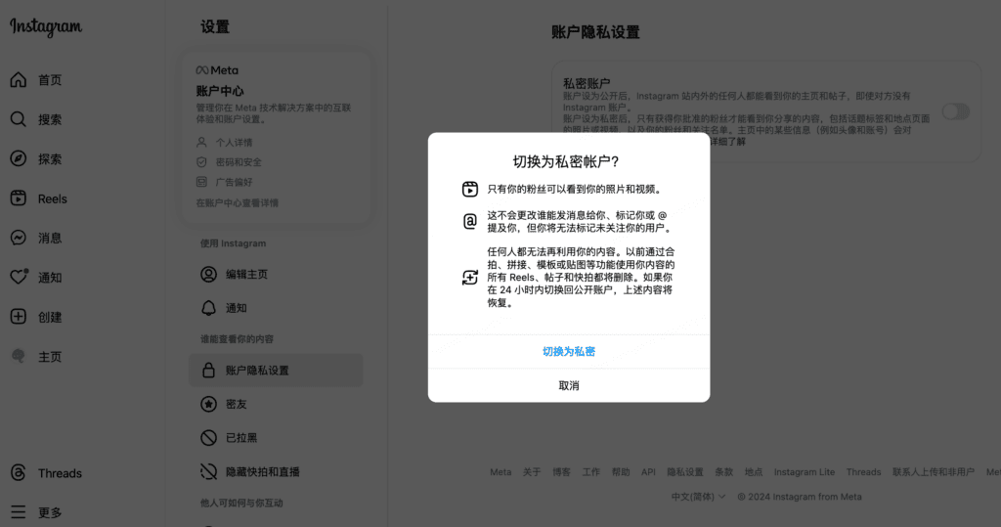Click 账户隐私设置 lock icon
This screenshot has height=527, width=1001.
[x=209, y=371]
